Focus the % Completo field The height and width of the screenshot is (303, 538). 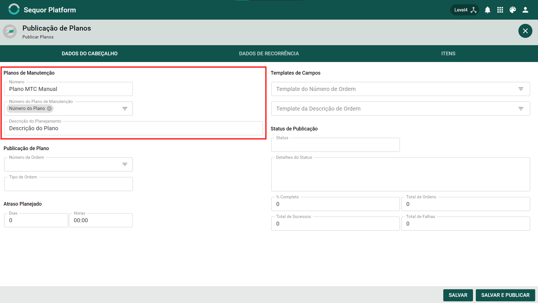pos(335,204)
